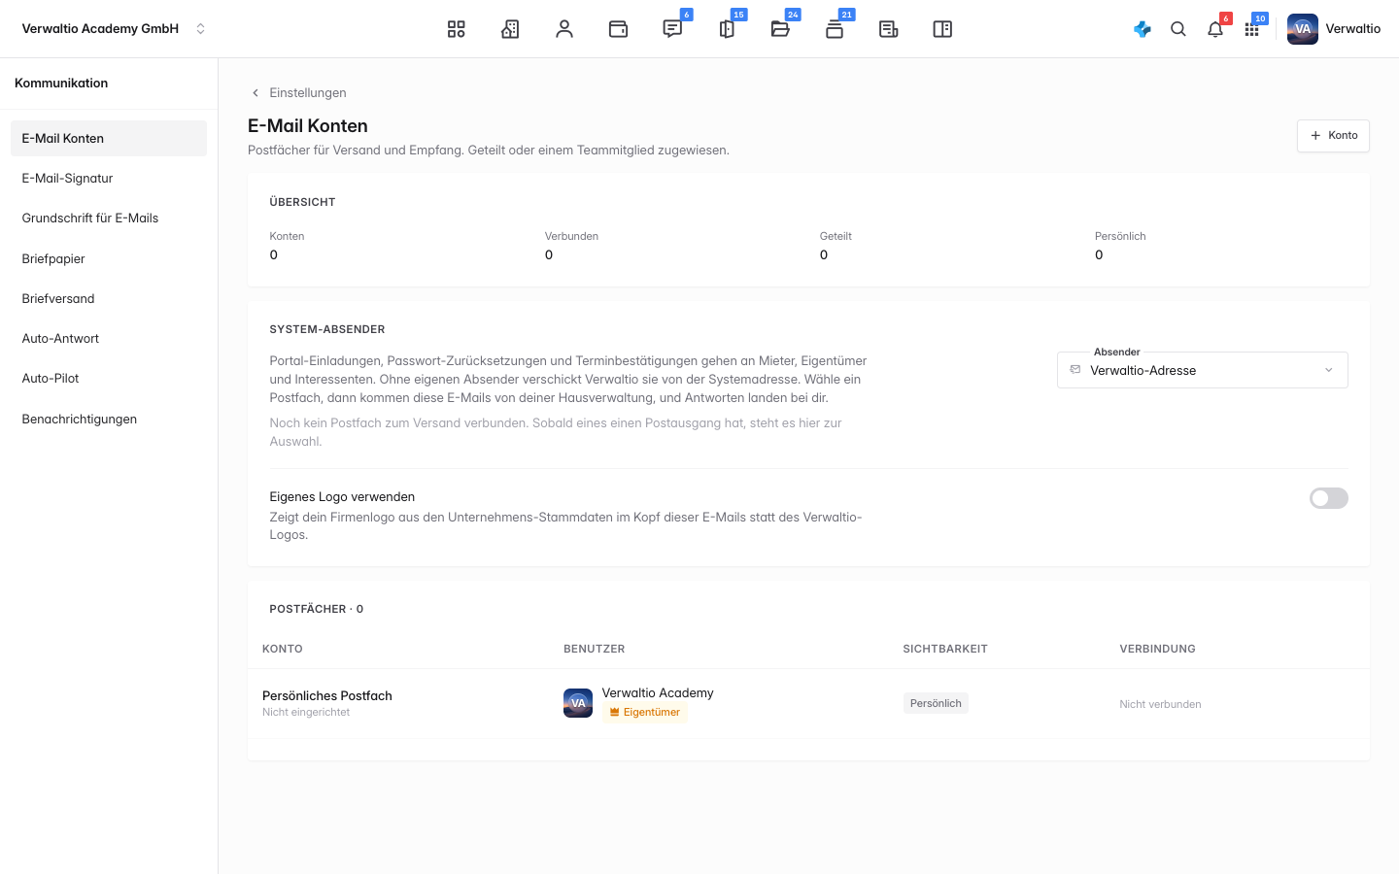Open the apps grid icon with badge 10
1399x874 pixels.
tap(1252, 29)
